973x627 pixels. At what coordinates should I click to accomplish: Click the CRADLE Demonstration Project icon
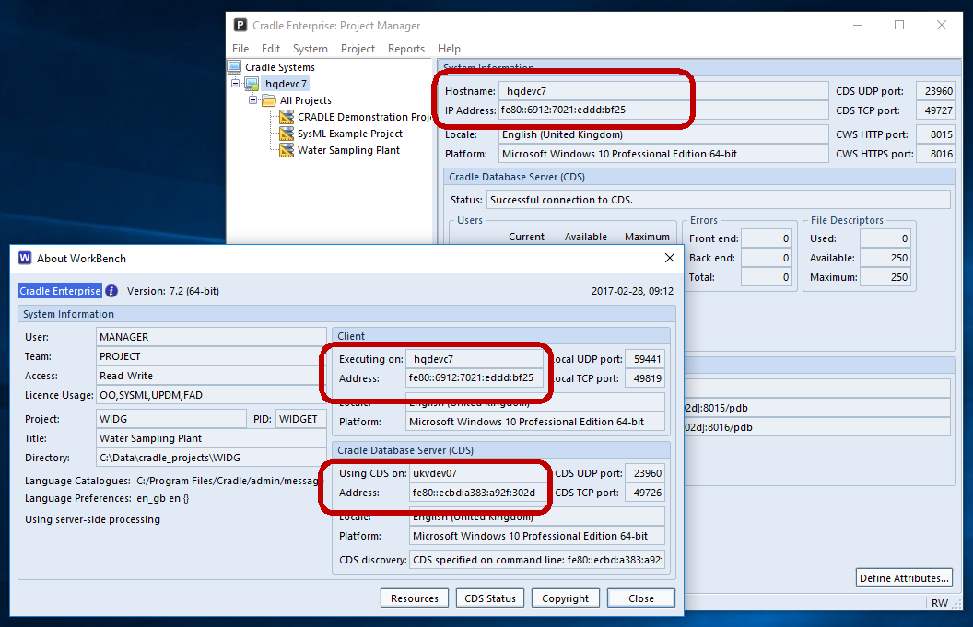click(x=287, y=117)
